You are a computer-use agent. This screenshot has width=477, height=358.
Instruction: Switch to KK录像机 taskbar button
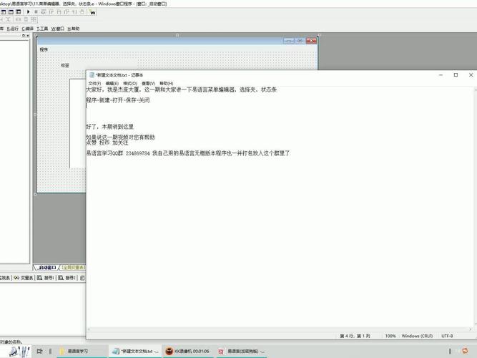click(x=187, y=352)
